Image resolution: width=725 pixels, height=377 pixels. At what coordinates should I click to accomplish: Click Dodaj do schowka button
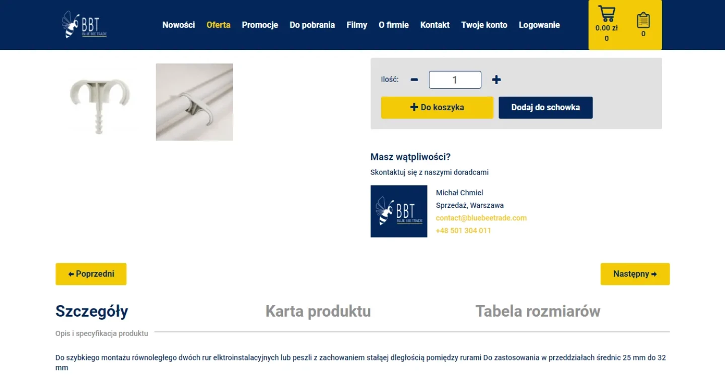click(x=546, y=108)
